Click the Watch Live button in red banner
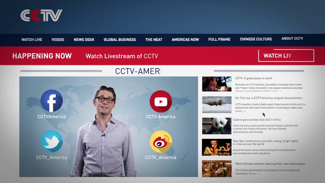Screen dimensions: 325x183 286,56
